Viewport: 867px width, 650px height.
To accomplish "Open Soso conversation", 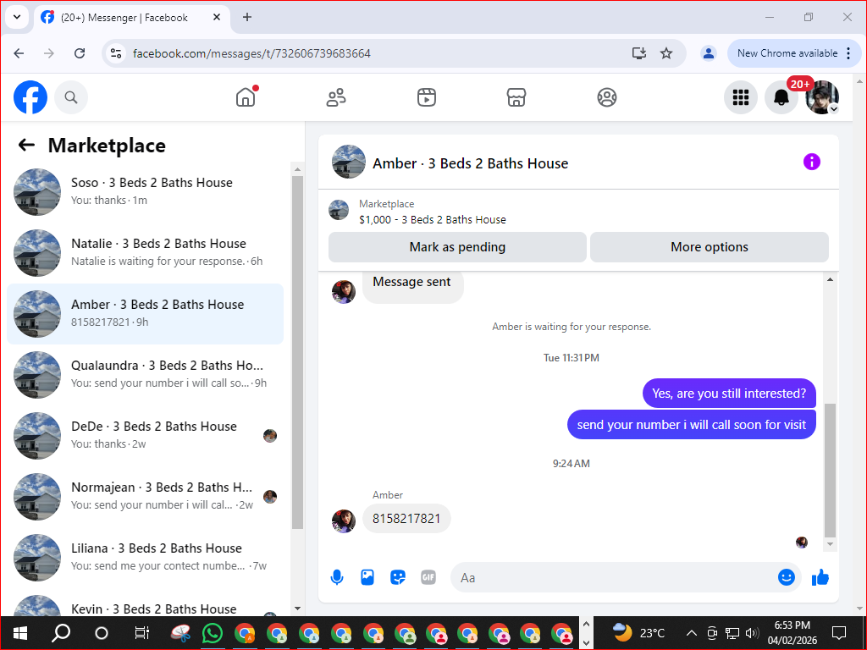I will [x=146, y=192].
